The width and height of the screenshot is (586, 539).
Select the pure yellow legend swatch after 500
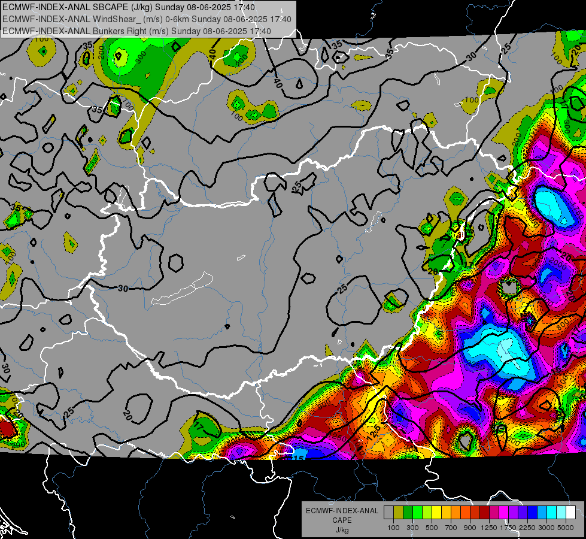click(x=436, y=513)
